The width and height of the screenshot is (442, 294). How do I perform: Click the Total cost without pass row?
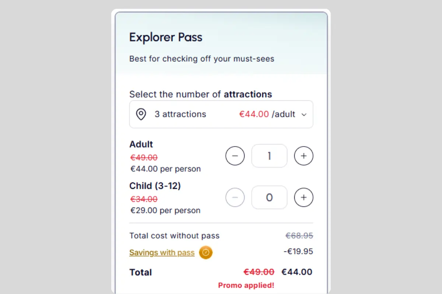coord(175,236)
